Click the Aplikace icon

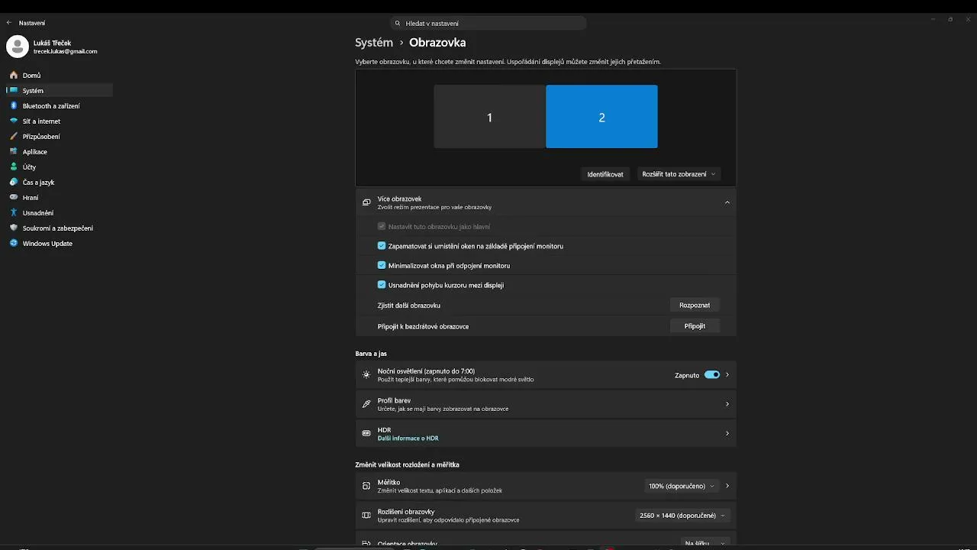click(14, 152)
